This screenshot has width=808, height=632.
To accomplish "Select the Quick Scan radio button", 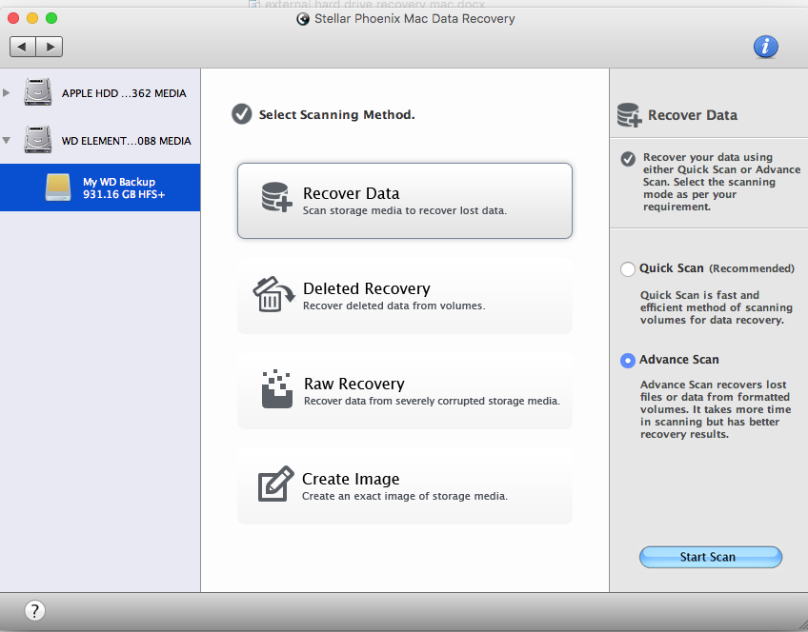I will (x=627, y=269).
